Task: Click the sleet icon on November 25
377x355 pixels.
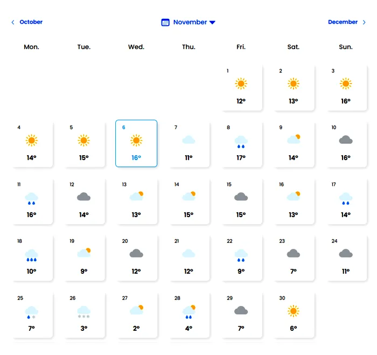Action: pyautogui.click(x=31, y=312)
